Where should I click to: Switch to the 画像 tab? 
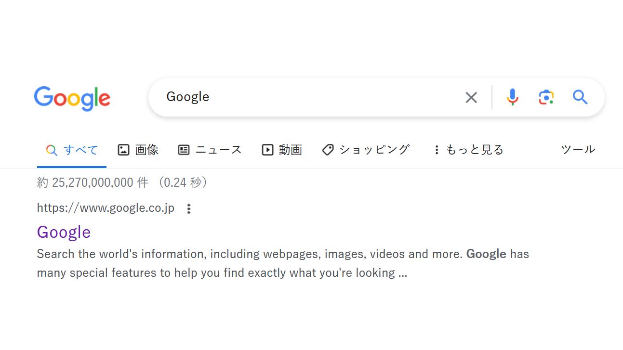point(138,150)
